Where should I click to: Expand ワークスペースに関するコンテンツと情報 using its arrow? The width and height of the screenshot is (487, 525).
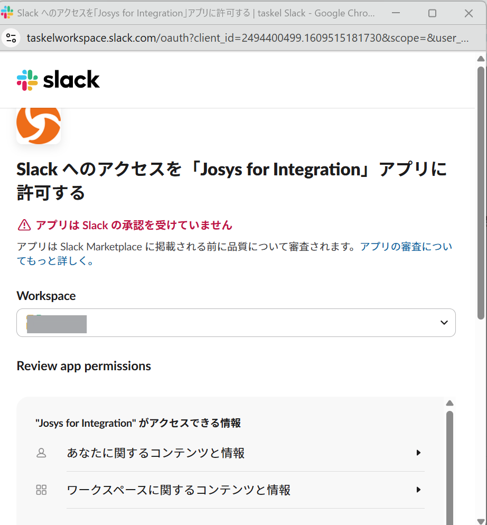(x=418, y=490)
